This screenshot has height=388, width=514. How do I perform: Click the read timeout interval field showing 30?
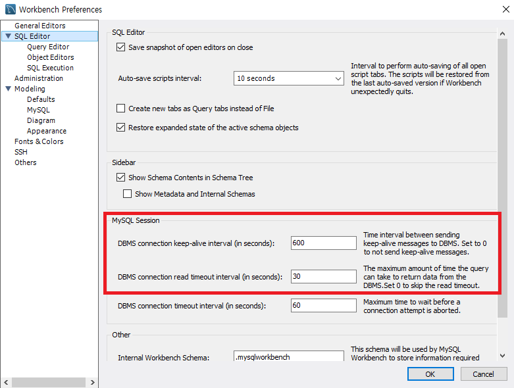coord(324,276)
